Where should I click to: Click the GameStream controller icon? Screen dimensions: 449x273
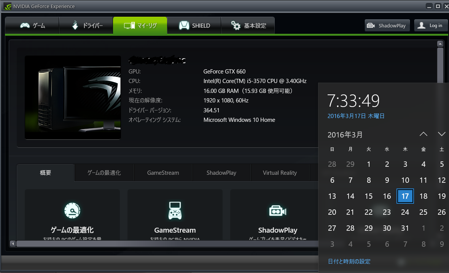(x=175, y=211)
